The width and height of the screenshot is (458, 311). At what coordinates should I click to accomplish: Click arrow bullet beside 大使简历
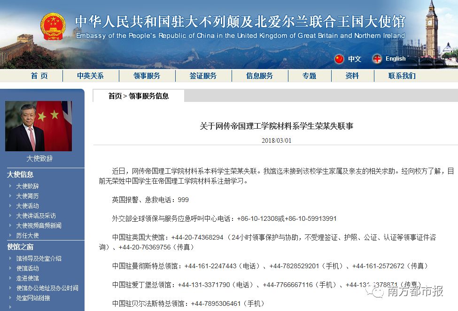point(10,195)
